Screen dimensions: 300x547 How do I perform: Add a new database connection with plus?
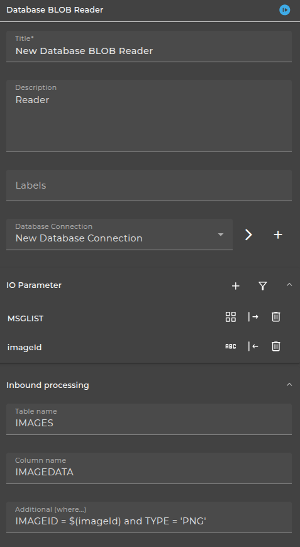coord(278,235)
